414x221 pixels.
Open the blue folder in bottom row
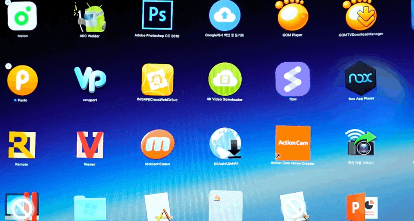pyautogui.click(x=90, y=208)
